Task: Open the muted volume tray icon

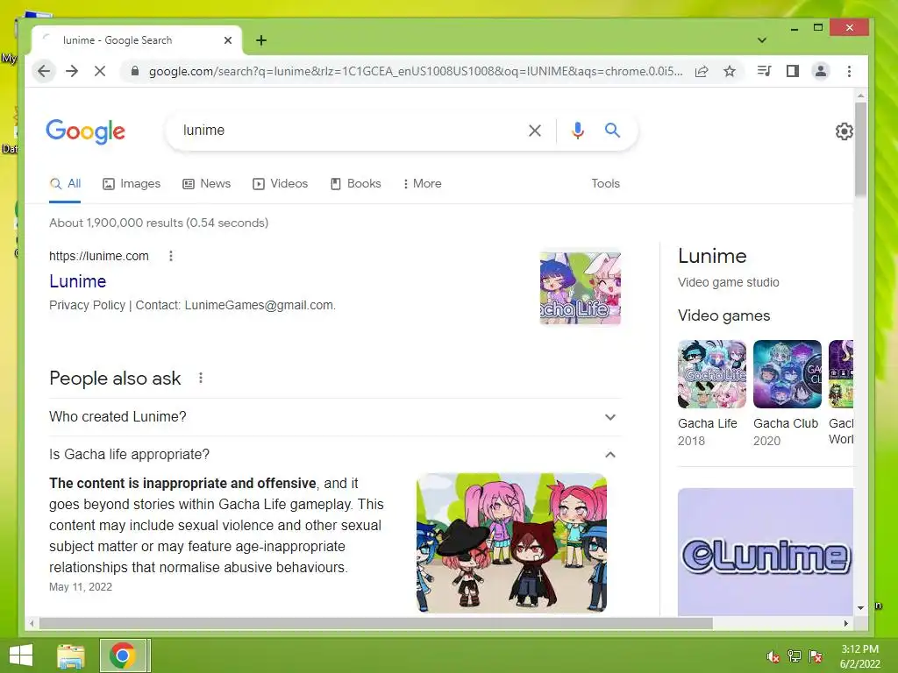Action: [x=773, y=656]
